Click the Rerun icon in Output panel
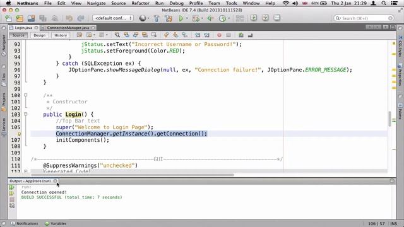This screenshot has height=227, width=404. click(12, 187)
